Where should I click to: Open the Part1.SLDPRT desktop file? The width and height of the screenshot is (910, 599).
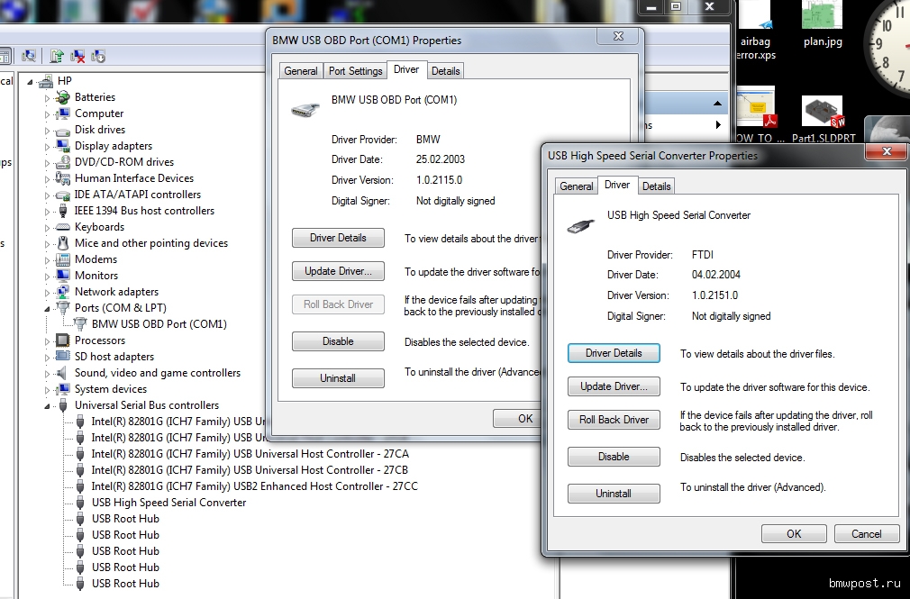point(822,119)
